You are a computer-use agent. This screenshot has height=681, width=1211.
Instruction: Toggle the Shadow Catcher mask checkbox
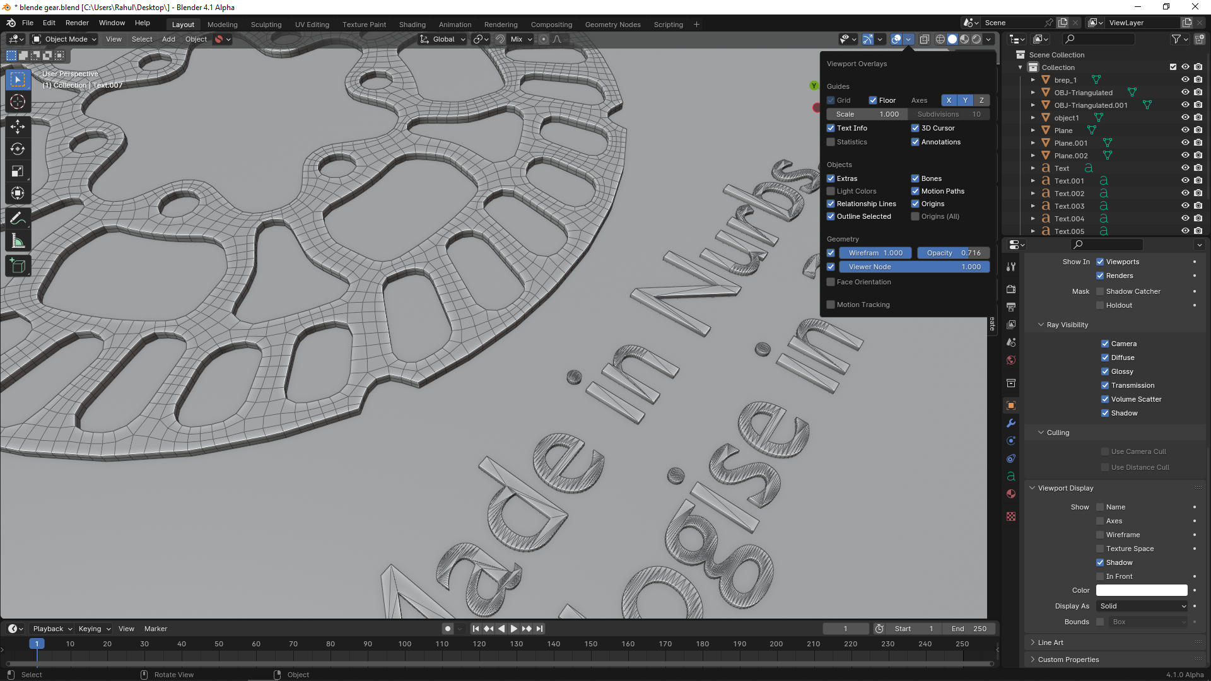pyautogui.click(x=1100, y=291)
